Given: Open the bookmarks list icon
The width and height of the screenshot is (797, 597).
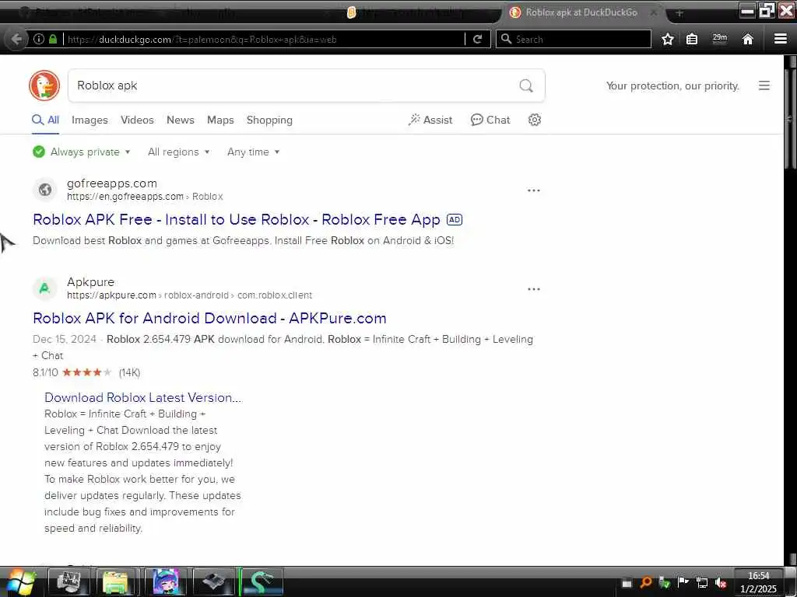Looking at the screenshot, I should pos(692,39).
